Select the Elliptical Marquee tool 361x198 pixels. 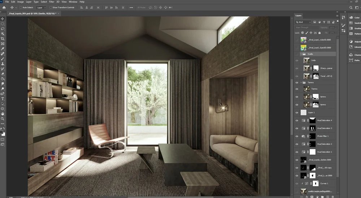[3, 24]
